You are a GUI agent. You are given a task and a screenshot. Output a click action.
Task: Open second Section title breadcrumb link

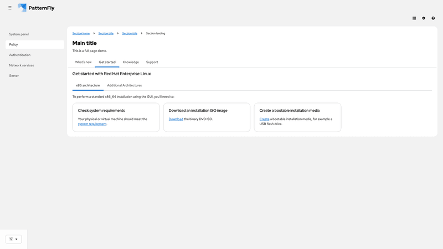[130, 33]
